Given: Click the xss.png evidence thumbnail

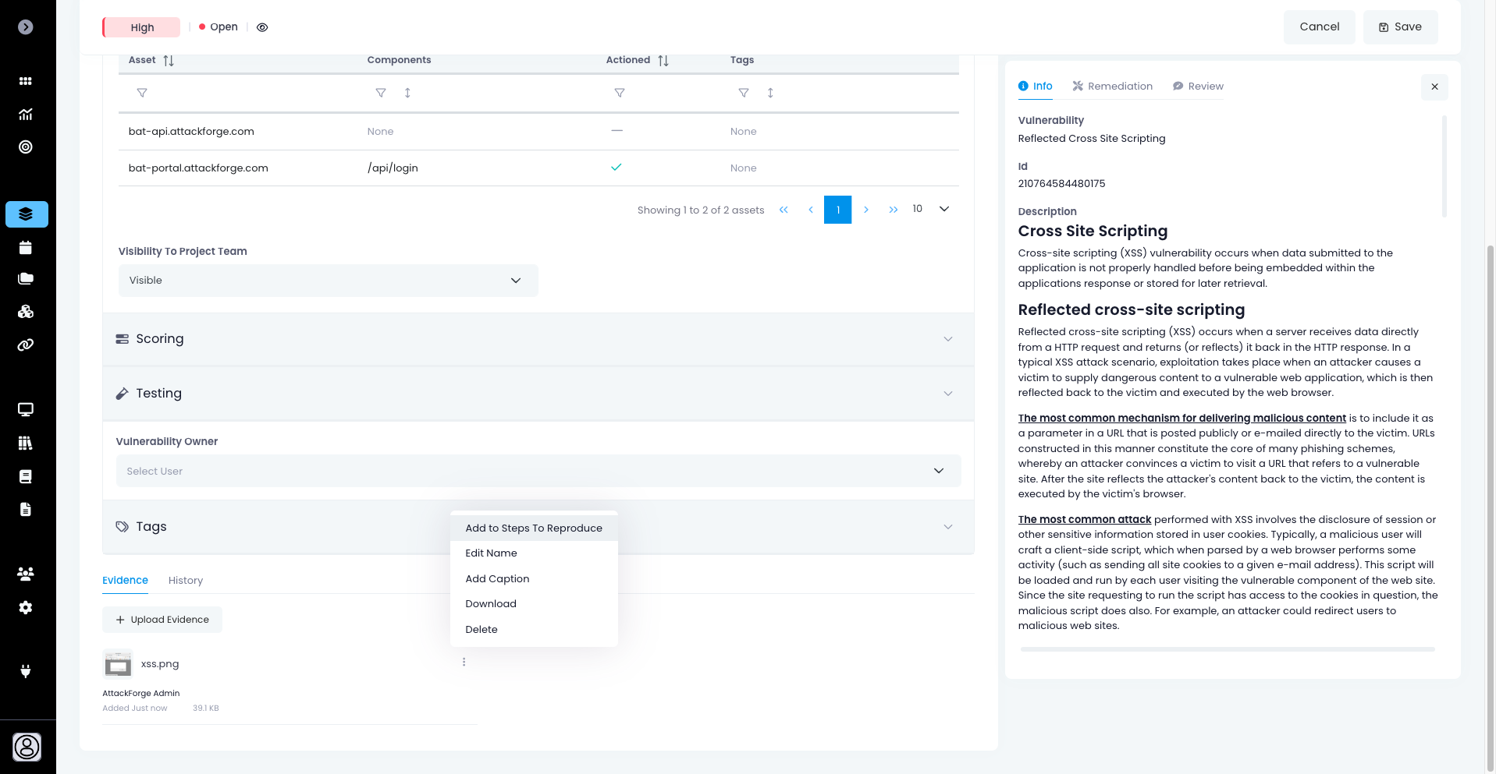Looking at the screenshot, I should [x=118, y=664].
